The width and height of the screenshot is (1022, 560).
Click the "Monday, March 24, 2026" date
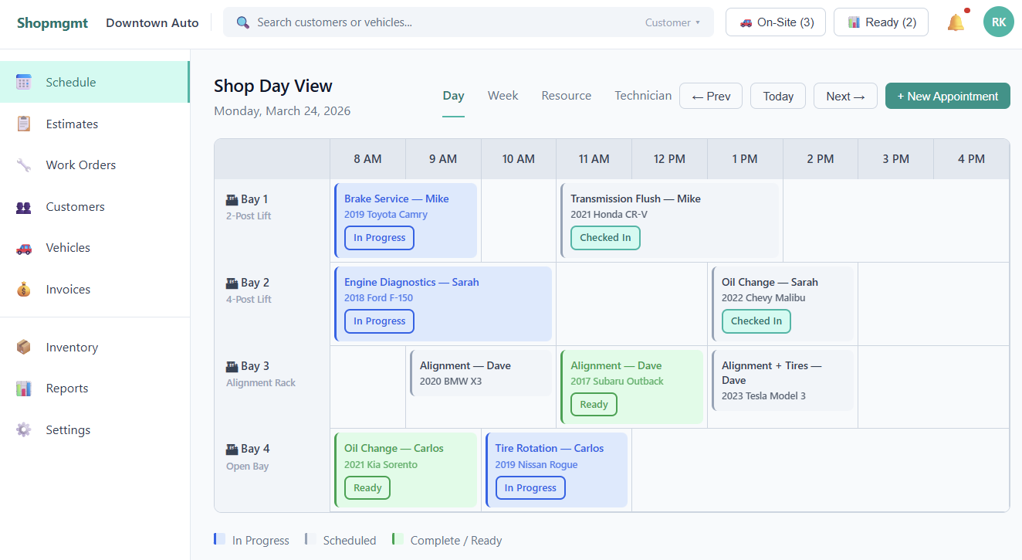click(282, 110)
